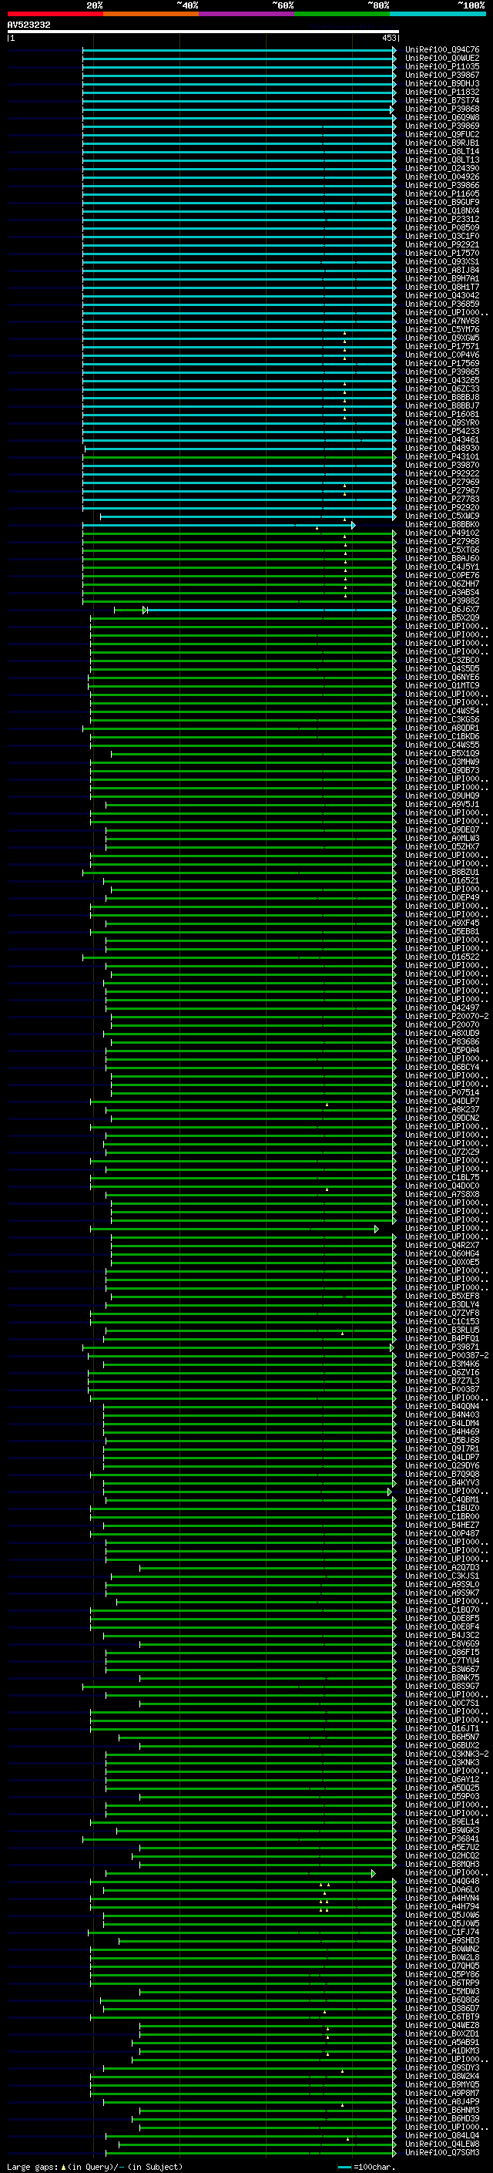
Task: Select hit UniRef100_C3ZBC0
Action: pos(442,661)
